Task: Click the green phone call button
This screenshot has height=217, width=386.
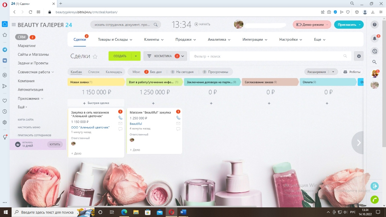Action: coord(375,200)
